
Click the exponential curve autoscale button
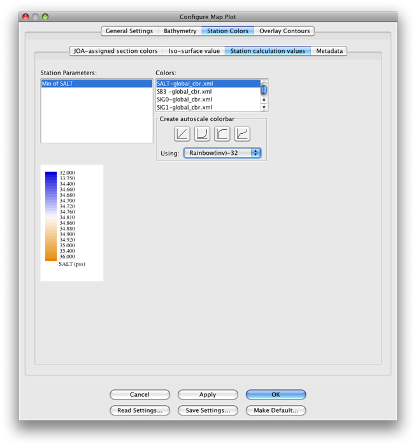pyautogui.click(x=202, y=134)
